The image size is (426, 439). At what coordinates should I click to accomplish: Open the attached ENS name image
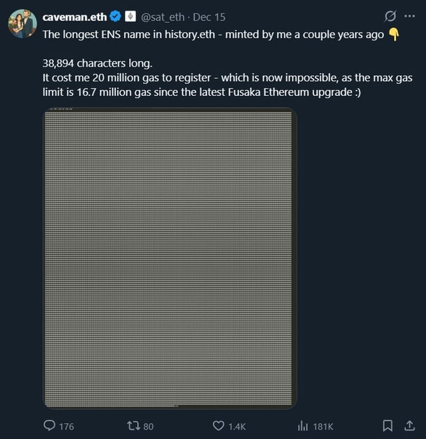[x=170, y=258]
